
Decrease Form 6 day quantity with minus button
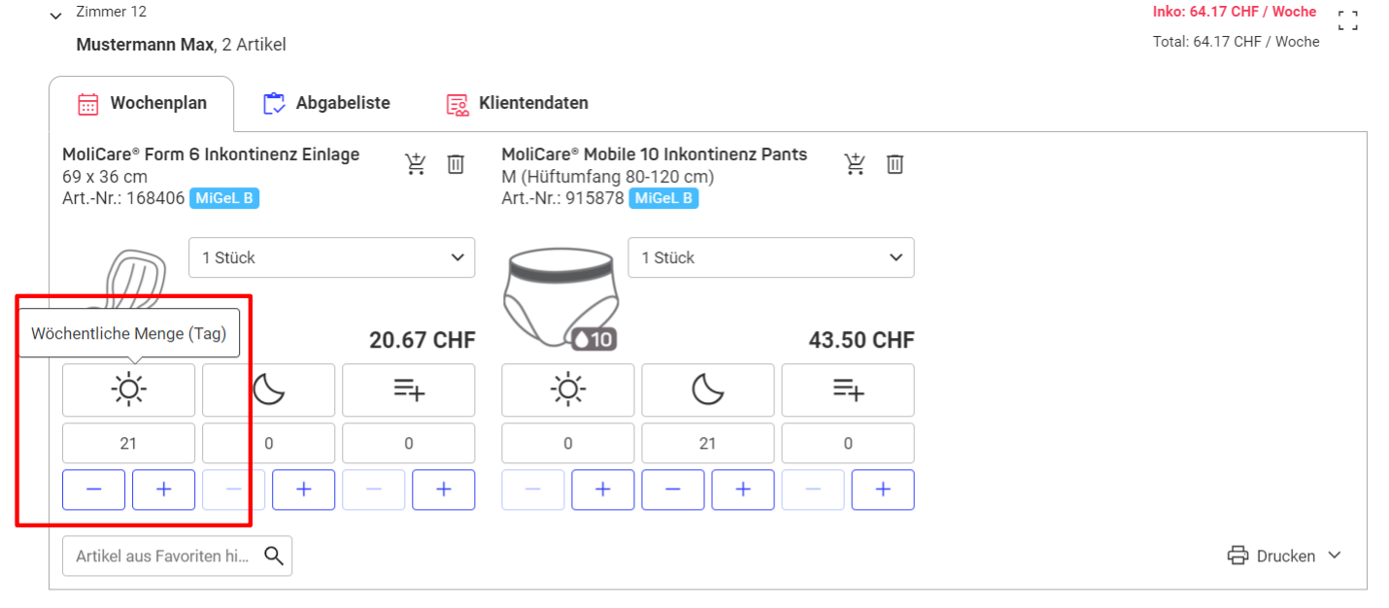coord(94,490)
